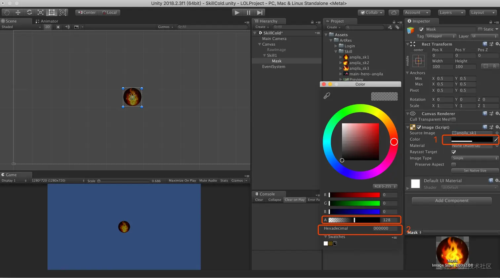
Task: Click the Color field swatch in Inspector
Action: (x=472, y=140)
